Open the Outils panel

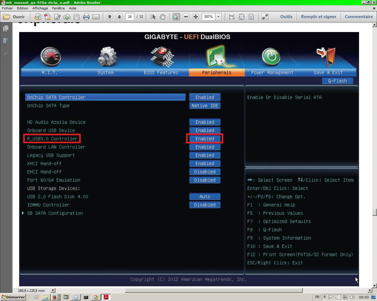click(286, 17)
